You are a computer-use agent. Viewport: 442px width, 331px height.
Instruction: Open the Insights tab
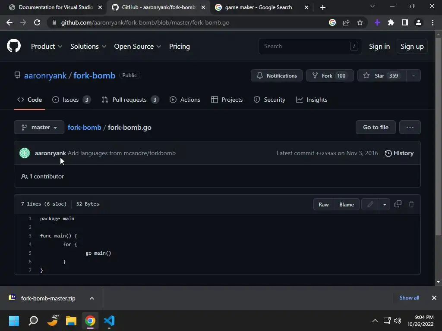(x=312, y=100)
